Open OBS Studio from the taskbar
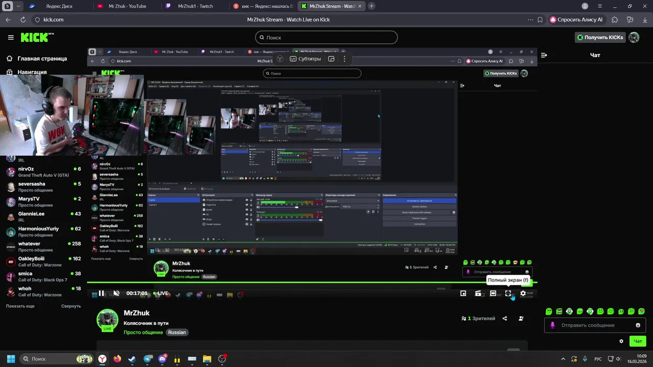This screenshot has width=653, height=367. point(222,359)
